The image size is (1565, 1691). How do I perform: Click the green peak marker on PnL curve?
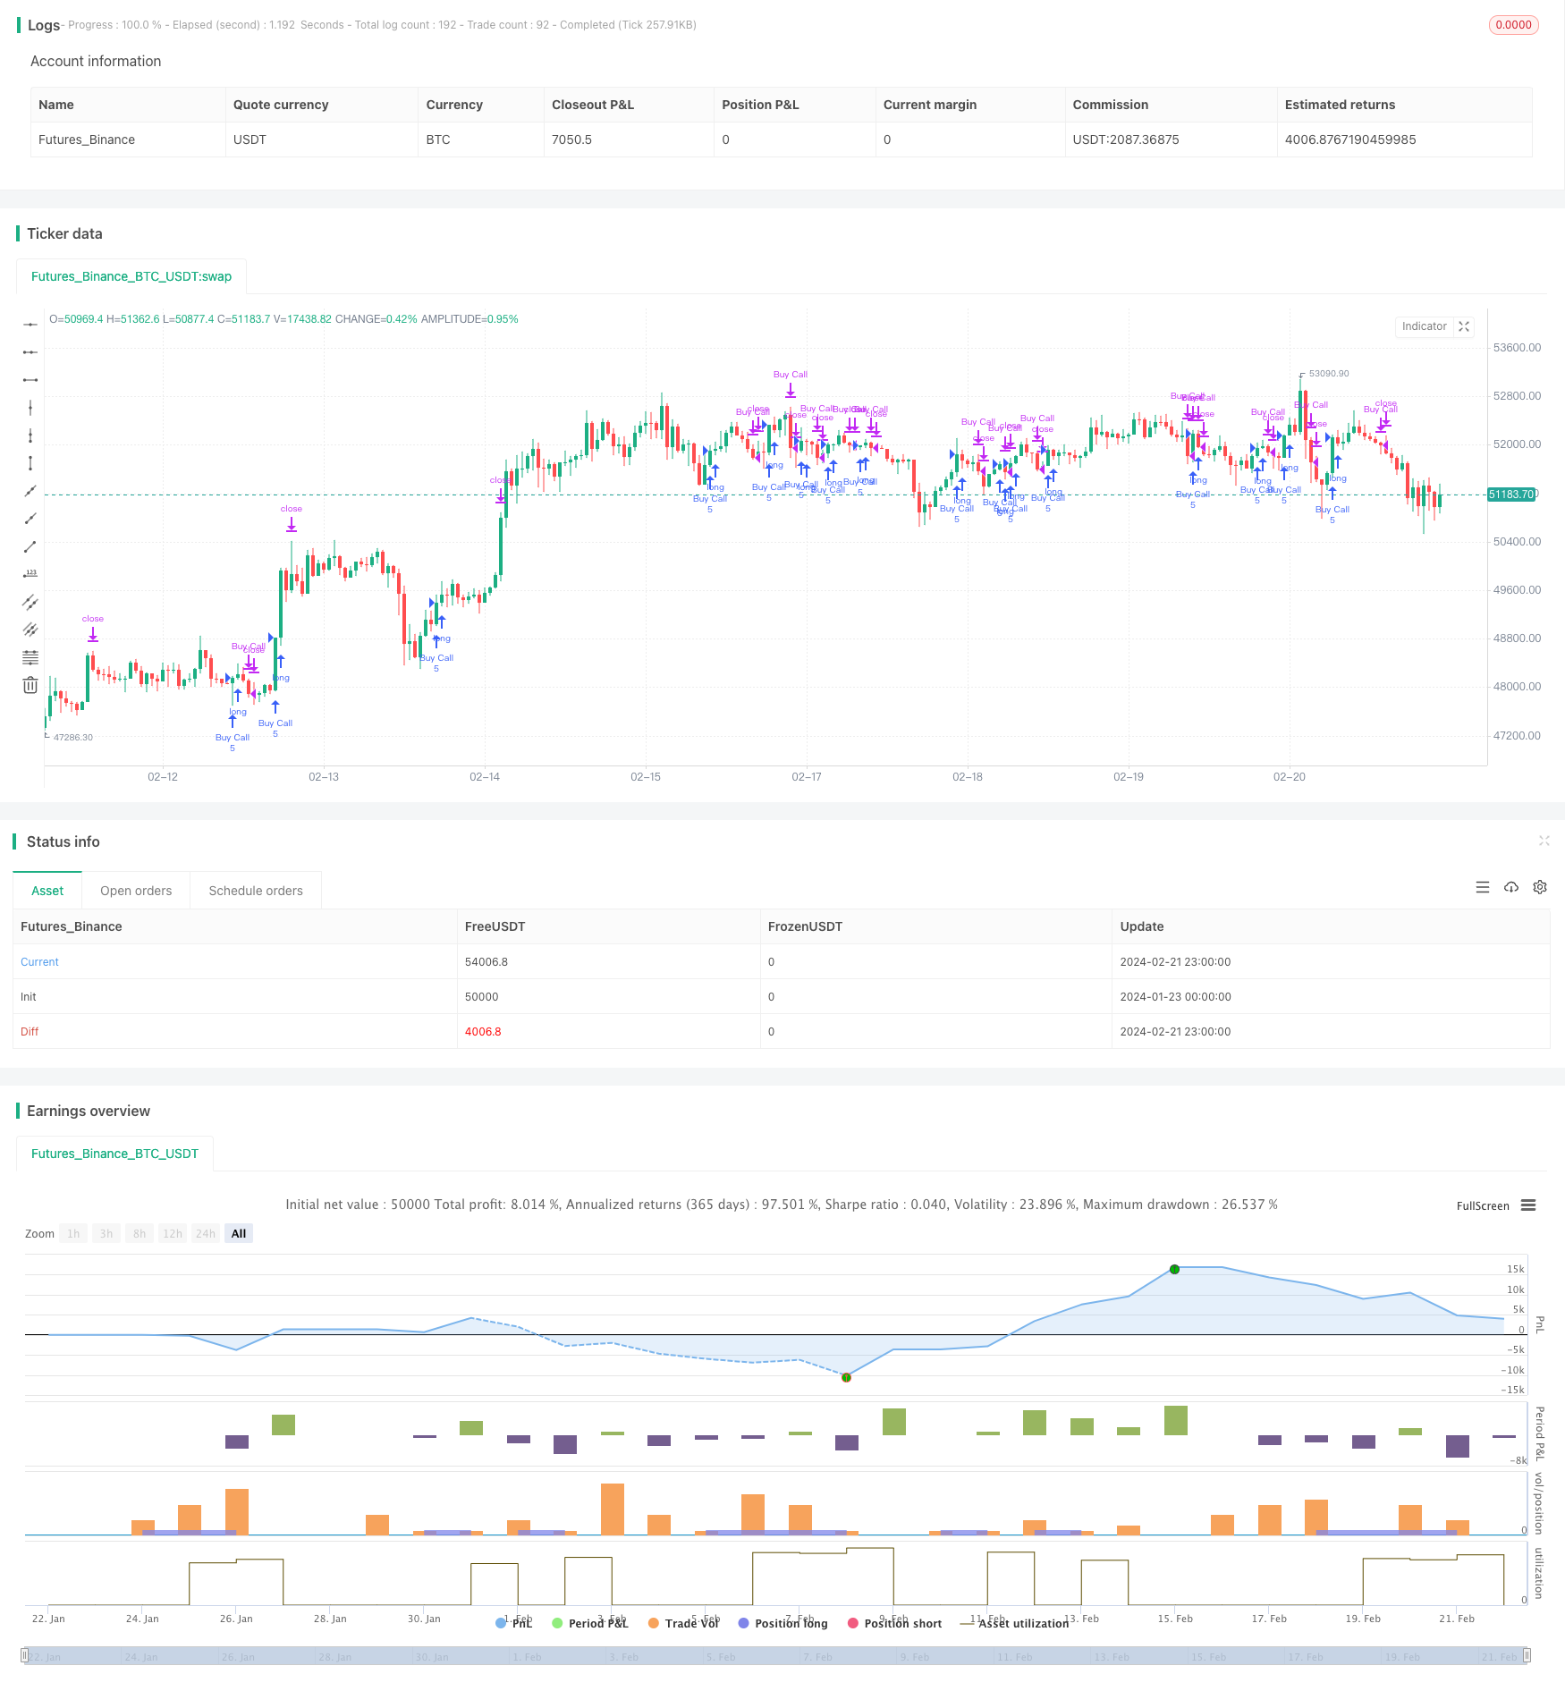[1174, 1269]
